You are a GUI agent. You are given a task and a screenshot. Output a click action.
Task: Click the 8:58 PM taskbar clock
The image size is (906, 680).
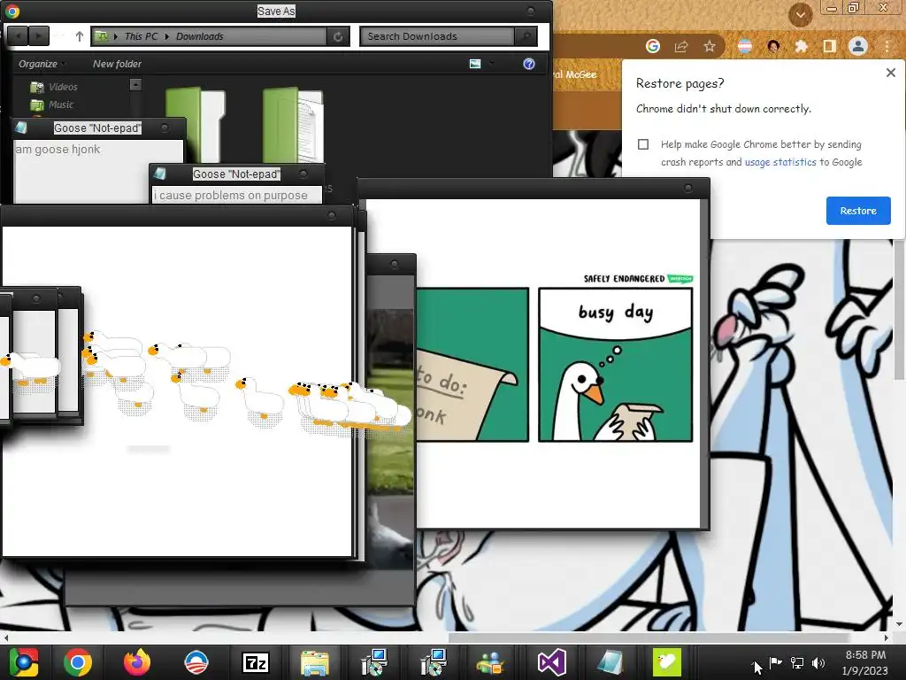click(x=865, y=662)
